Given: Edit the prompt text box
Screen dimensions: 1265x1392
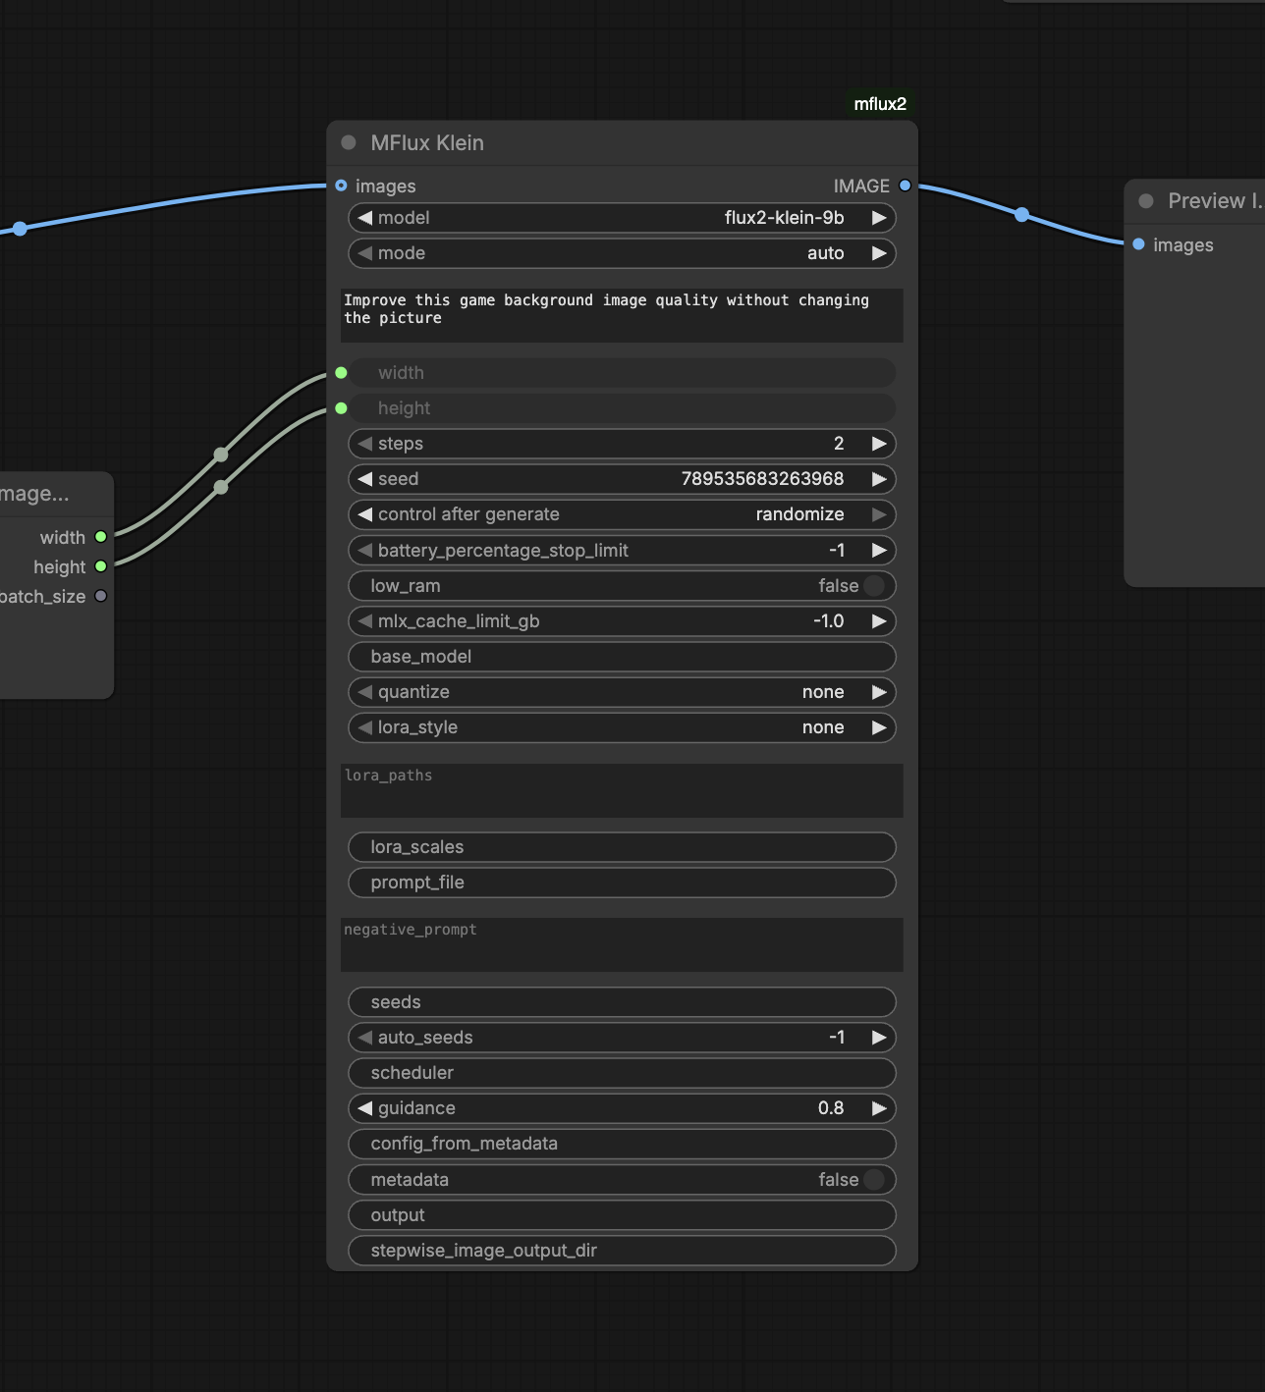Looking at the screenshot, I should pos(622,316).
